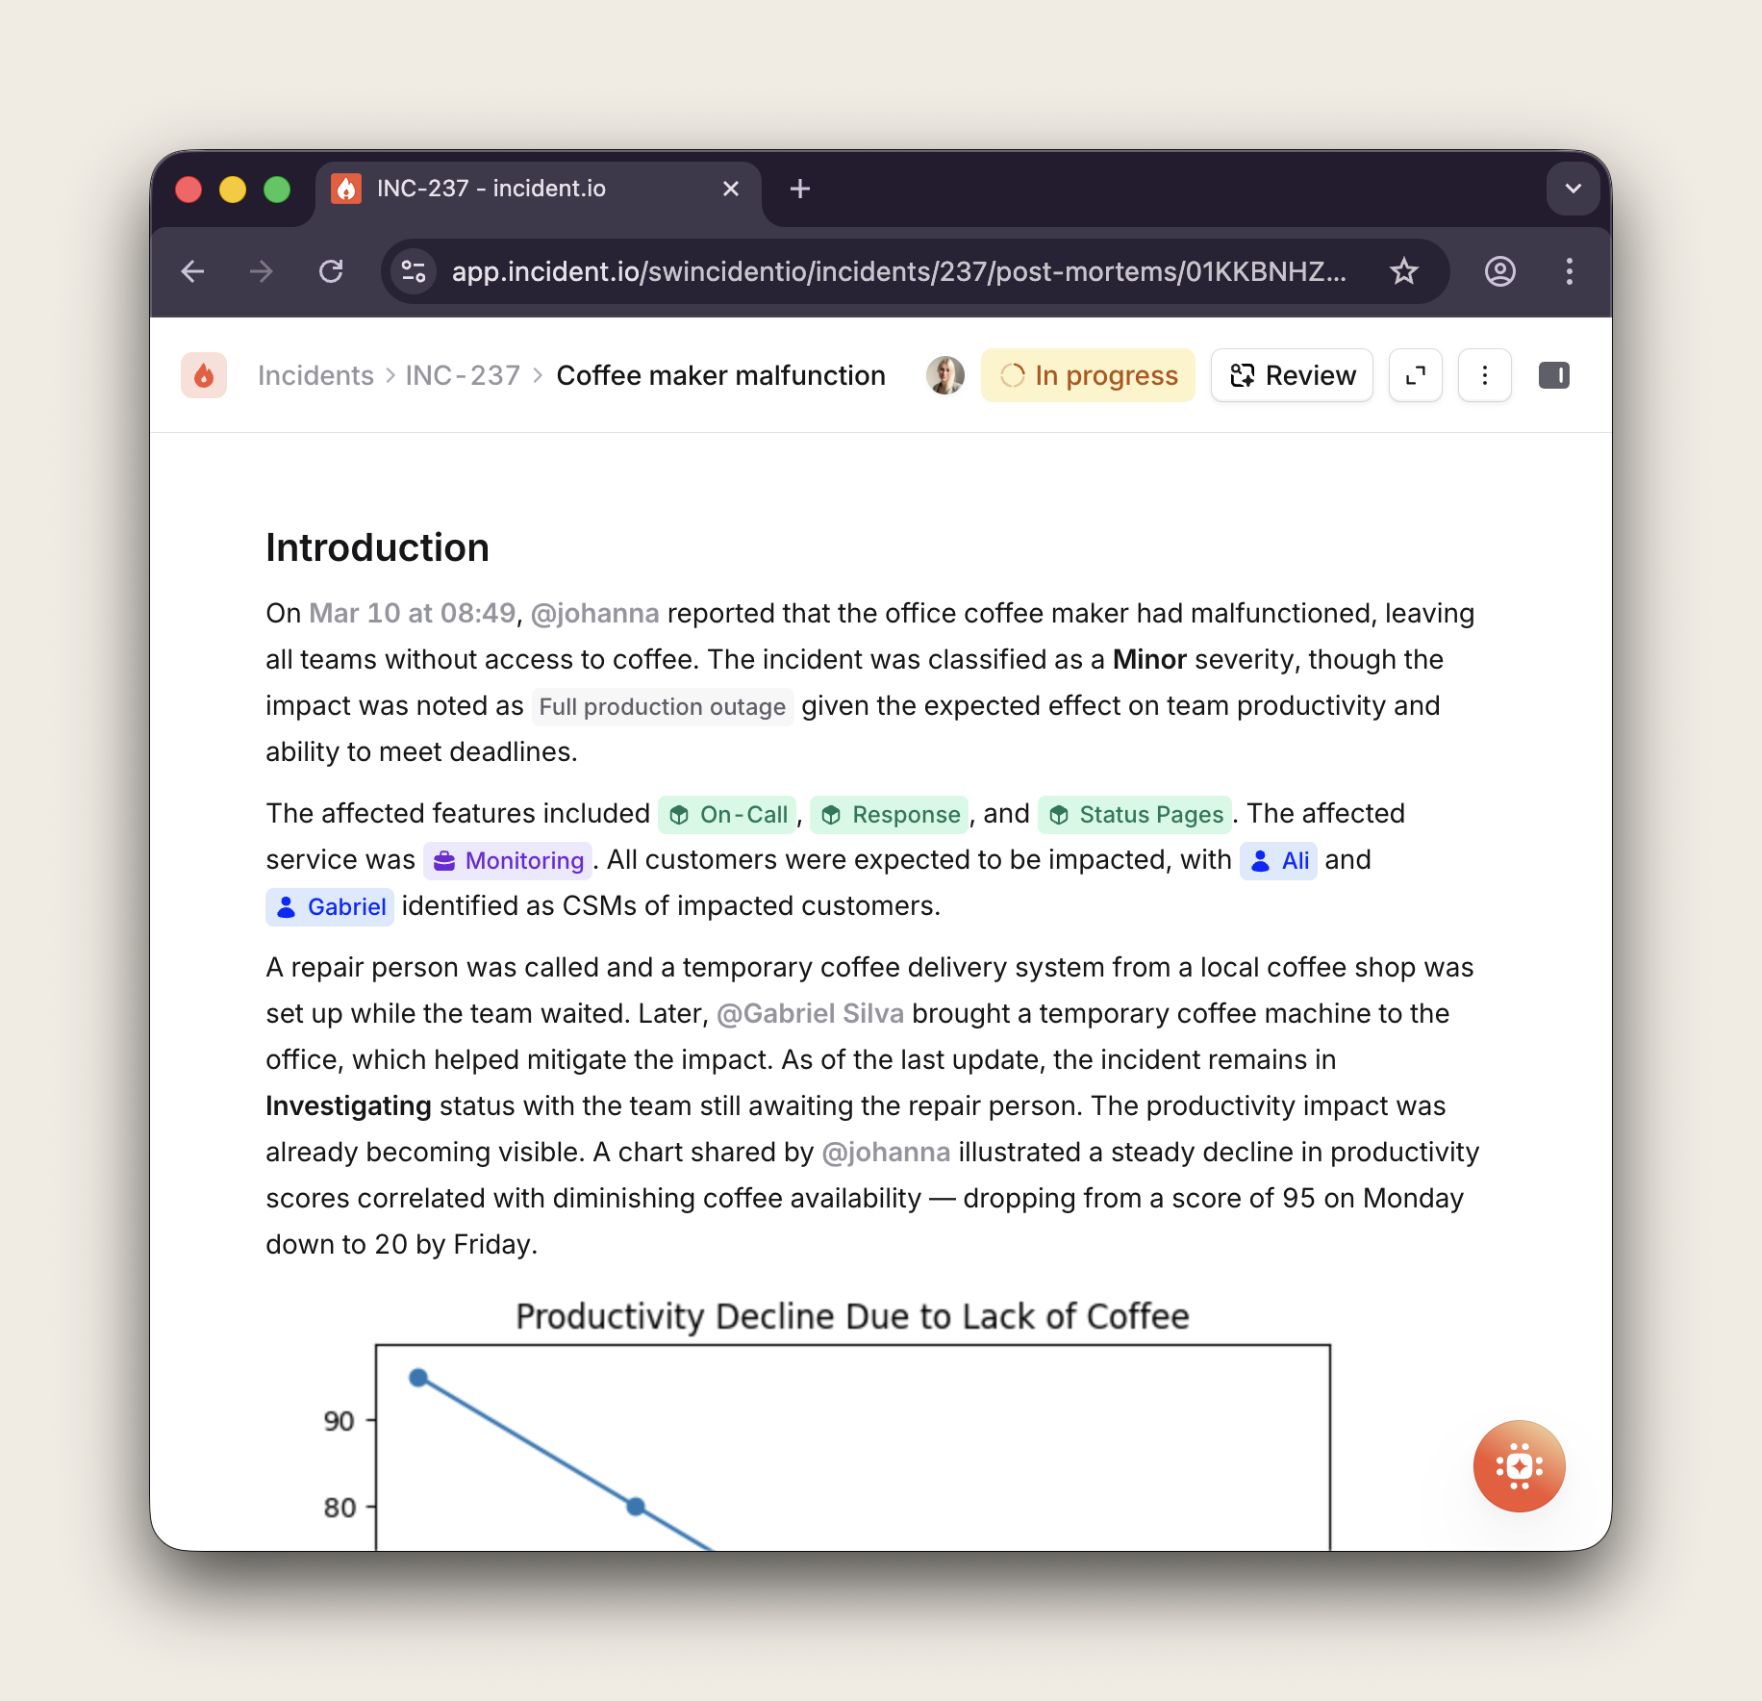Select the INC-237 browser tab

[491, 189]
